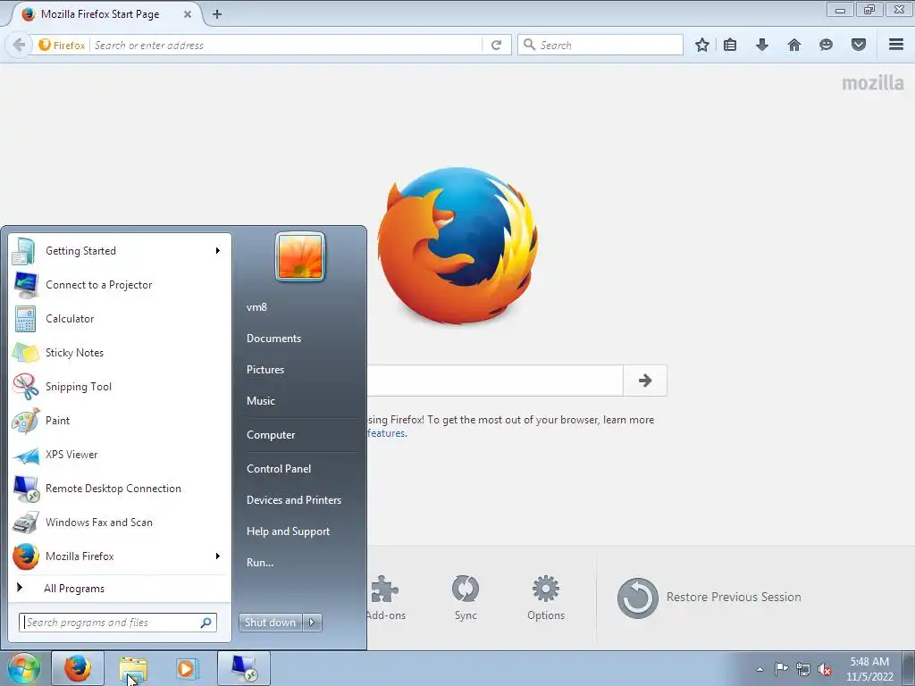Open Windows Fax and Scan

[x=121, y=522]
